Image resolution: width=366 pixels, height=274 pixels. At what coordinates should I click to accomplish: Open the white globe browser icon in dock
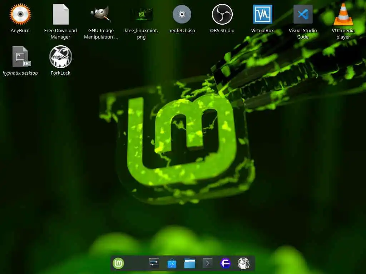click(243, 264)
